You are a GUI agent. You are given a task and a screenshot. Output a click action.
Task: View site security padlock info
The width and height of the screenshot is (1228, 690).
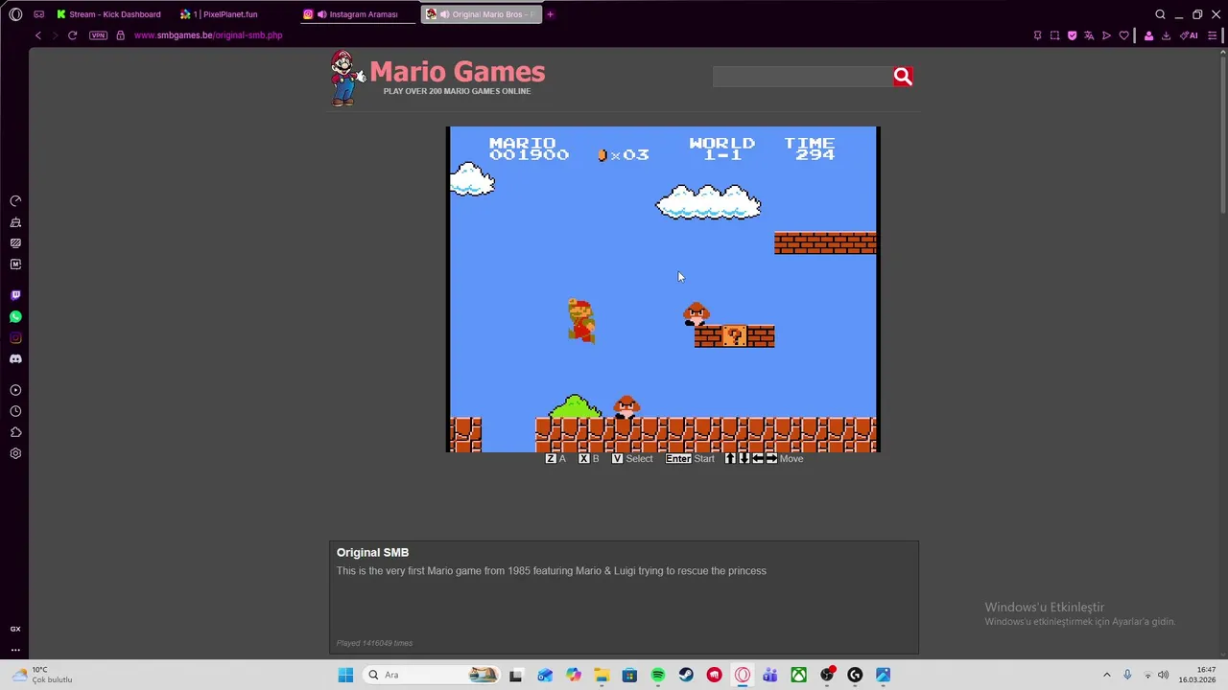click(x=120, y=35)
